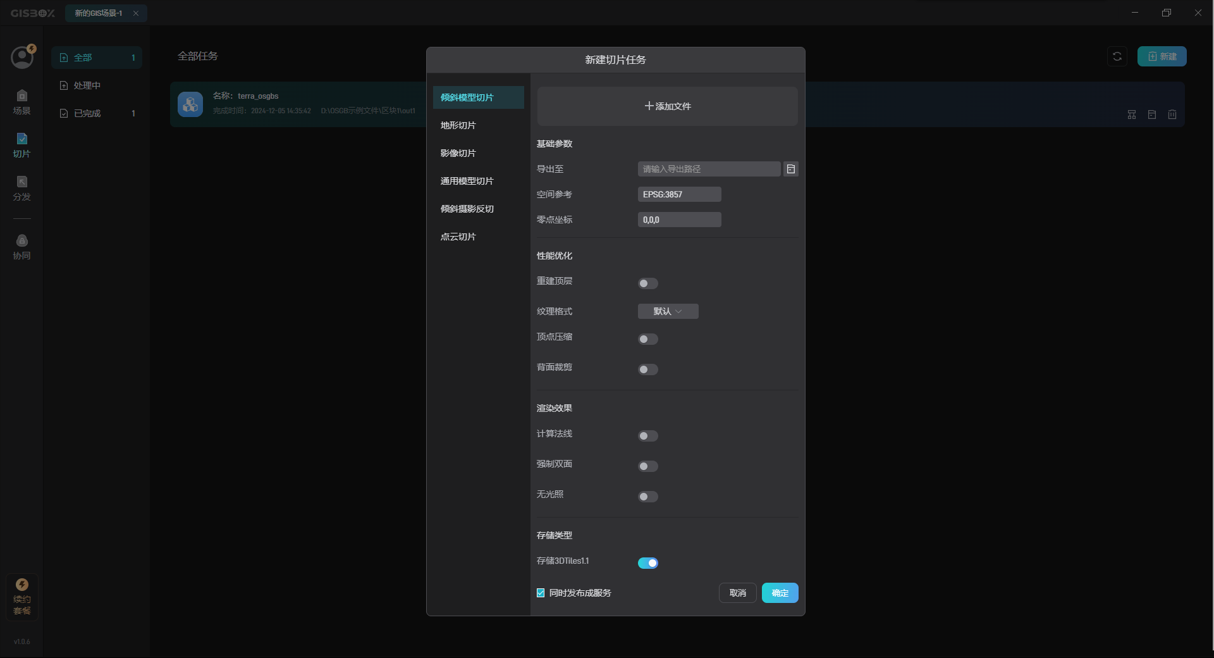Open 续约套餐 renewal panel at bottom left

point(21,597)
